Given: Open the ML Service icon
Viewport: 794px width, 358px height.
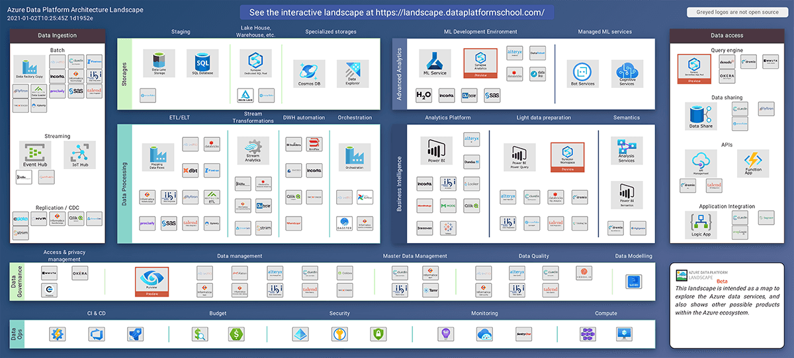Looking at the screenshot, I should click(434, 64).
